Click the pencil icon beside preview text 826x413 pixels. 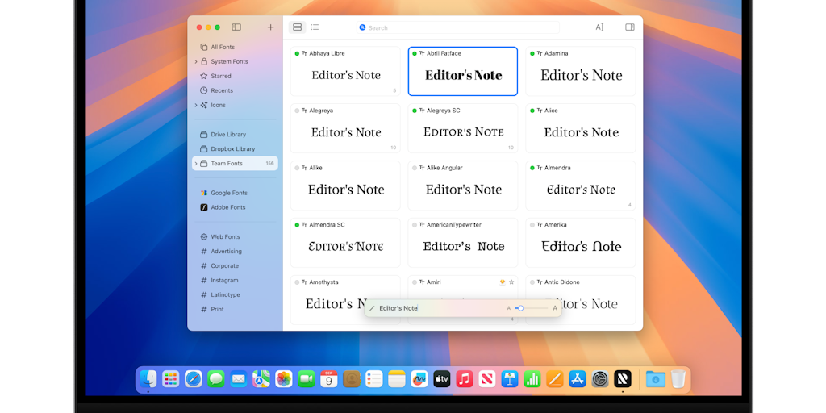pyautogui.click(x=372, y=308)
